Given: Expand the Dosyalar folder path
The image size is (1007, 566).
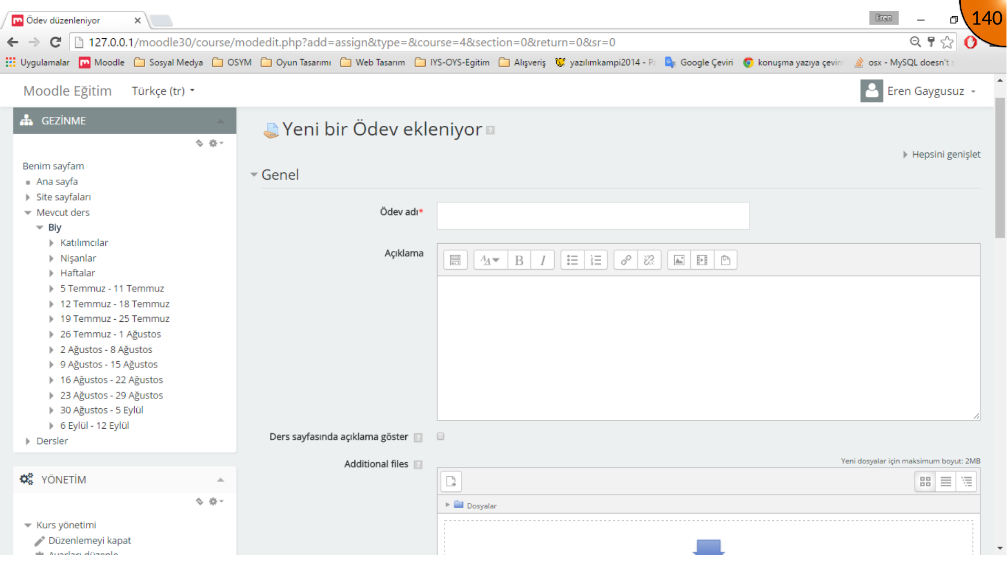Looking at the screenshot, I should 448,505.
